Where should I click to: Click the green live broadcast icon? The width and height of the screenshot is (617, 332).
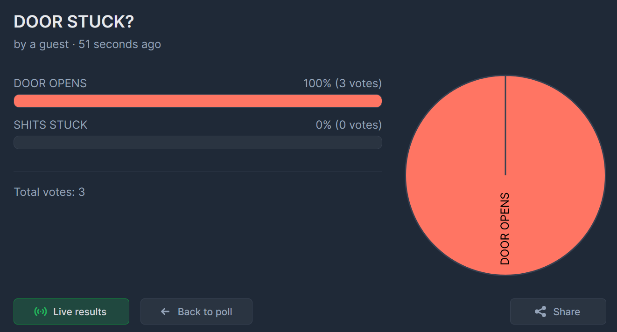click(x=41, y=311)
